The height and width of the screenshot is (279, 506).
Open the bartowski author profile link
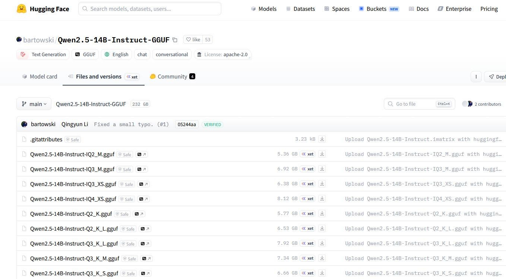(39, 40)
